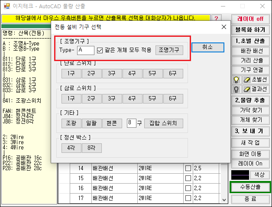Check the box in row 16

pyautogui.click(x=188, y=188)
